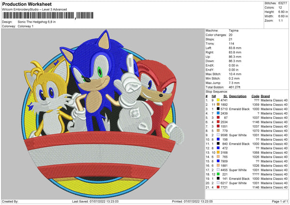The height and width of the screenshot is (205, 290).
Task: Pick the orange swatch in stop row 3168
Action: coord(218,152)
